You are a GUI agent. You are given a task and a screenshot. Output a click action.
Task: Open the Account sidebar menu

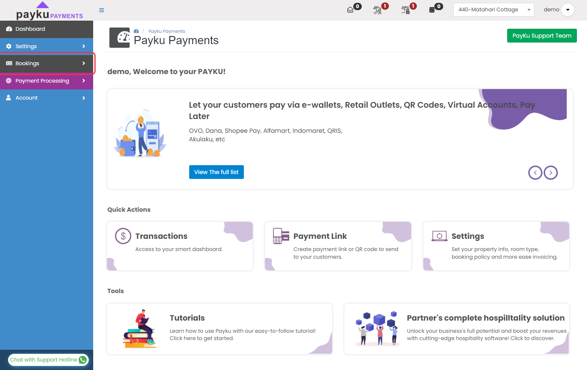[47, 98]
